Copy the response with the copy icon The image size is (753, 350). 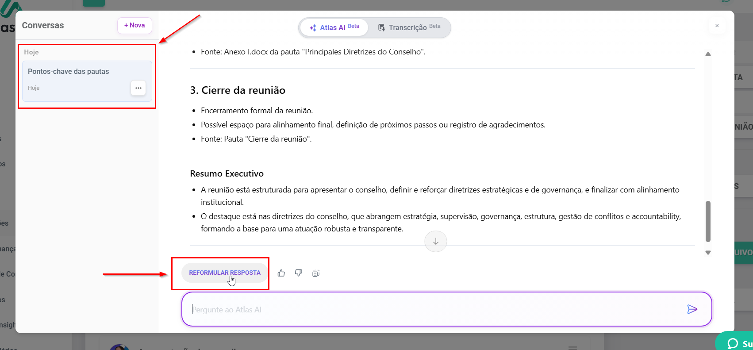coord(316,273)
